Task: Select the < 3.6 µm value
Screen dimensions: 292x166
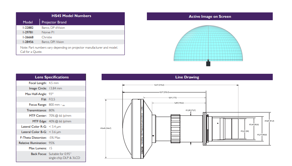Action: [55, 132]
